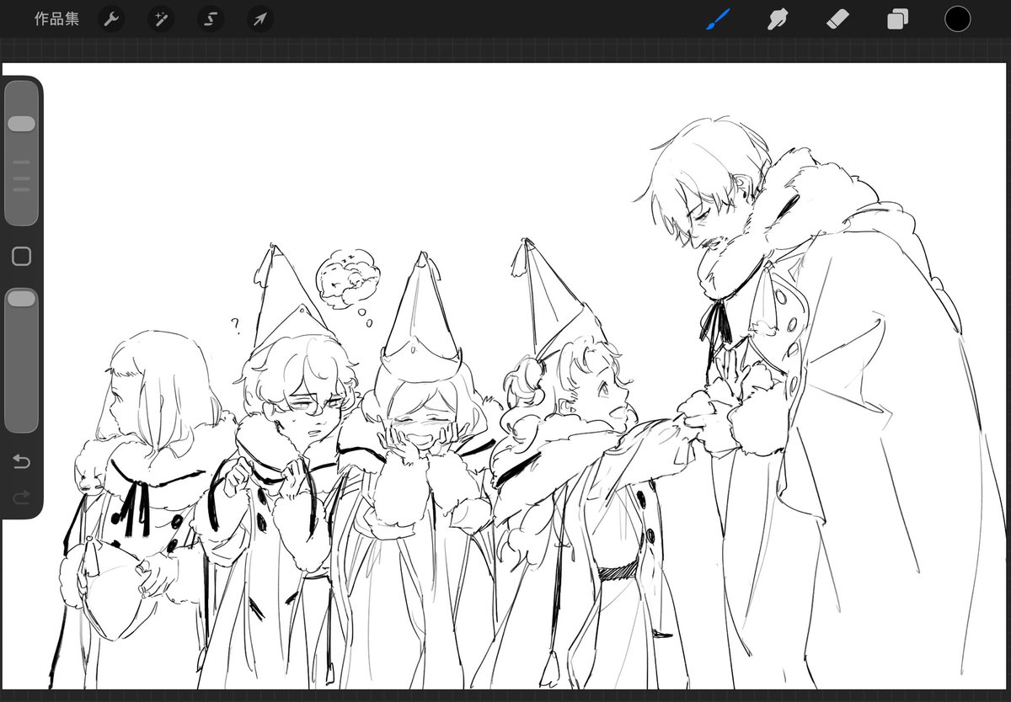Tap the square modify button in sidebar
Image resolution: width=1011 pixels, height=702 pixels.
pyautogui.click(x=22, y=256)
